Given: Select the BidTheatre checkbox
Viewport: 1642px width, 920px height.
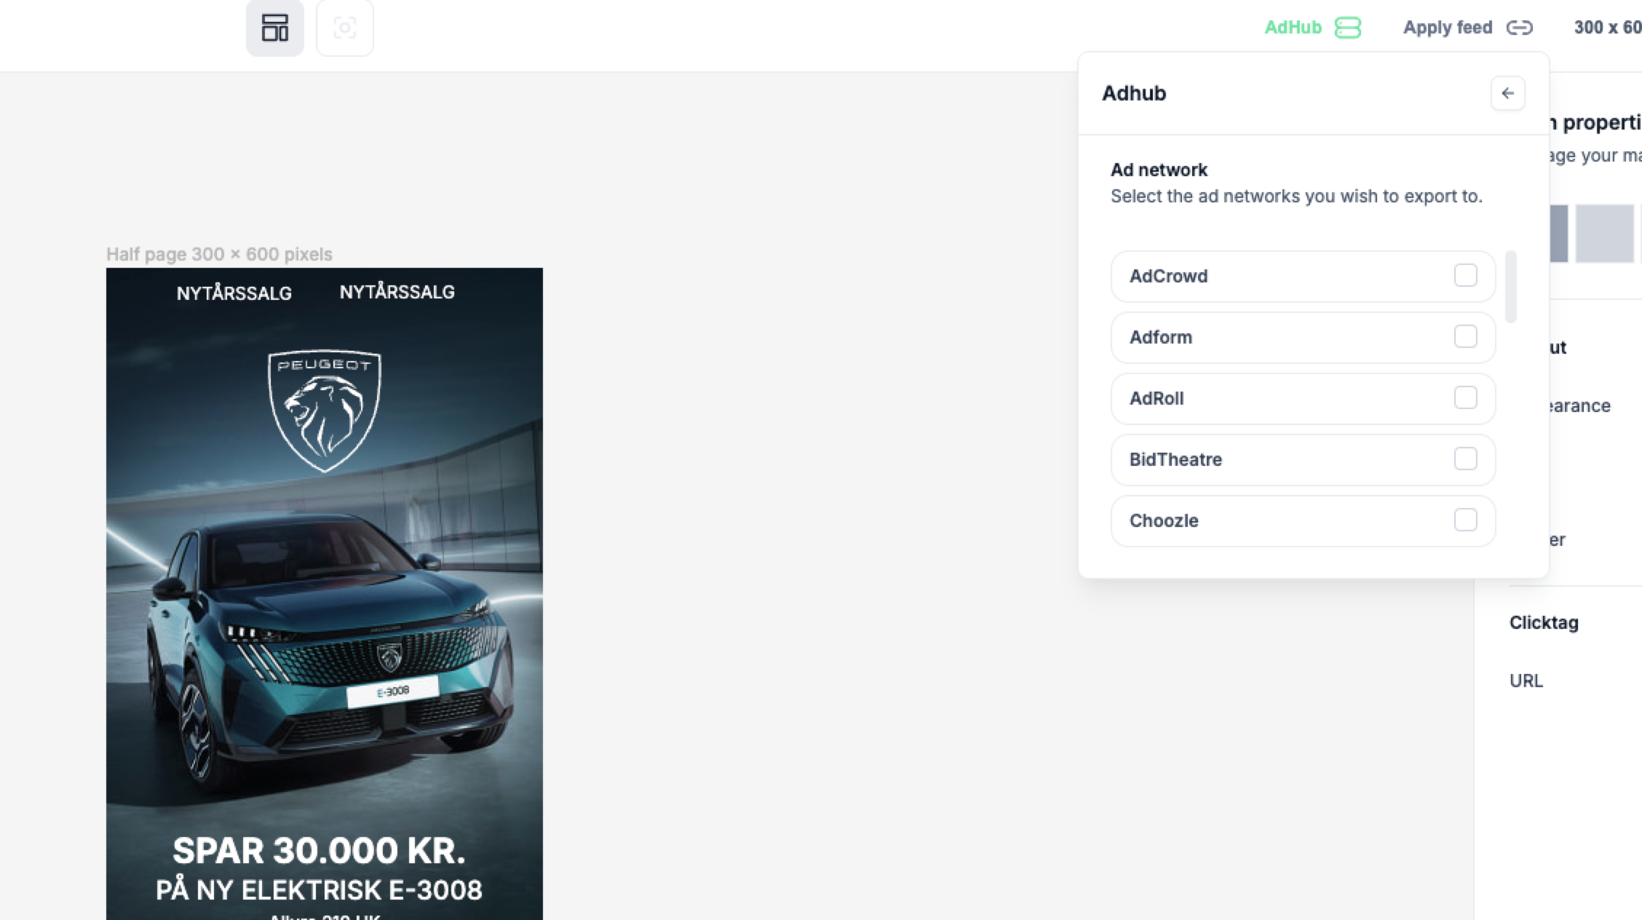Looking at the screenshot, I should click(x=1465, y=459).
